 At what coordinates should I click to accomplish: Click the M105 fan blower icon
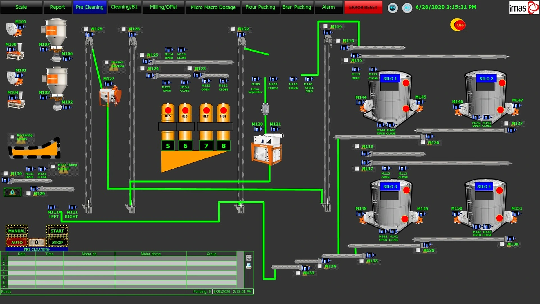[x=13, y=30]
